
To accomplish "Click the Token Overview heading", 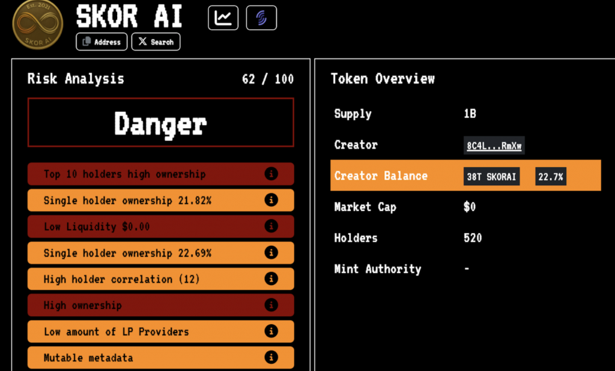I will click(383, 79).
